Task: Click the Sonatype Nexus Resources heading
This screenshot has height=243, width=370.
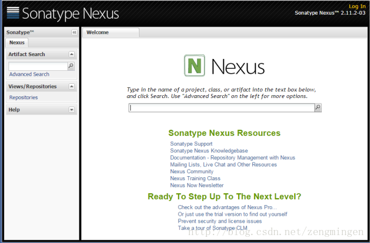Action: (x=224, y=133)
